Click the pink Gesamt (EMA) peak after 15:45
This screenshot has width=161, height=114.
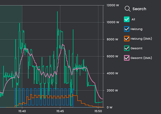63,45
